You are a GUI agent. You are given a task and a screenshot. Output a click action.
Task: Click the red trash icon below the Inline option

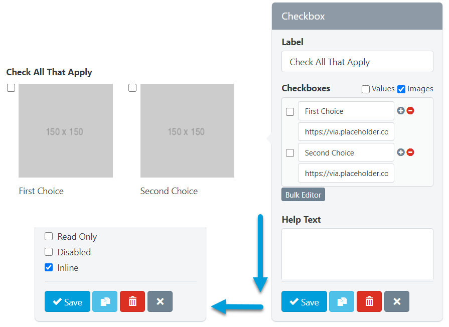(x=132, y=301)
